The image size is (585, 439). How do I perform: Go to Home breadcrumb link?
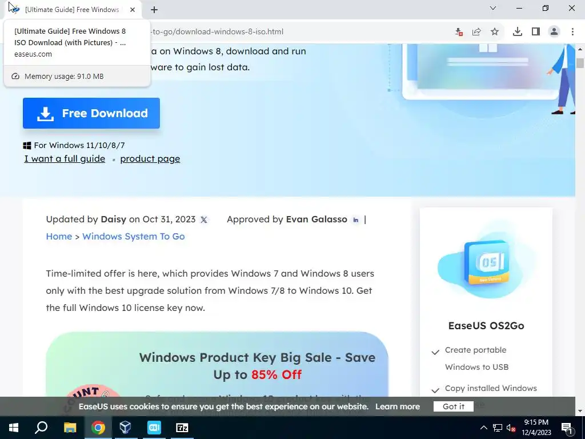pos(59,236)
